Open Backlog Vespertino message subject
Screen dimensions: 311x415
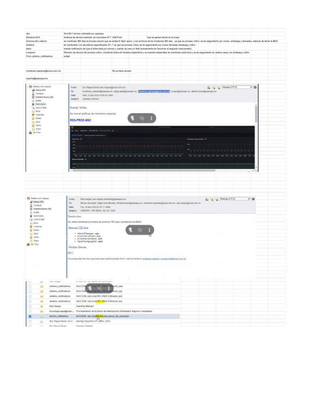tap(93, 321)
